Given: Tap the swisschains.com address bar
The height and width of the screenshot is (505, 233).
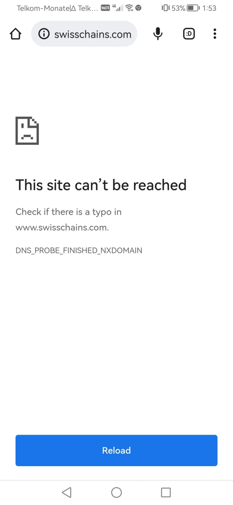Looking at the screenshot, I should pyautogui.click(x=84, y=34).
